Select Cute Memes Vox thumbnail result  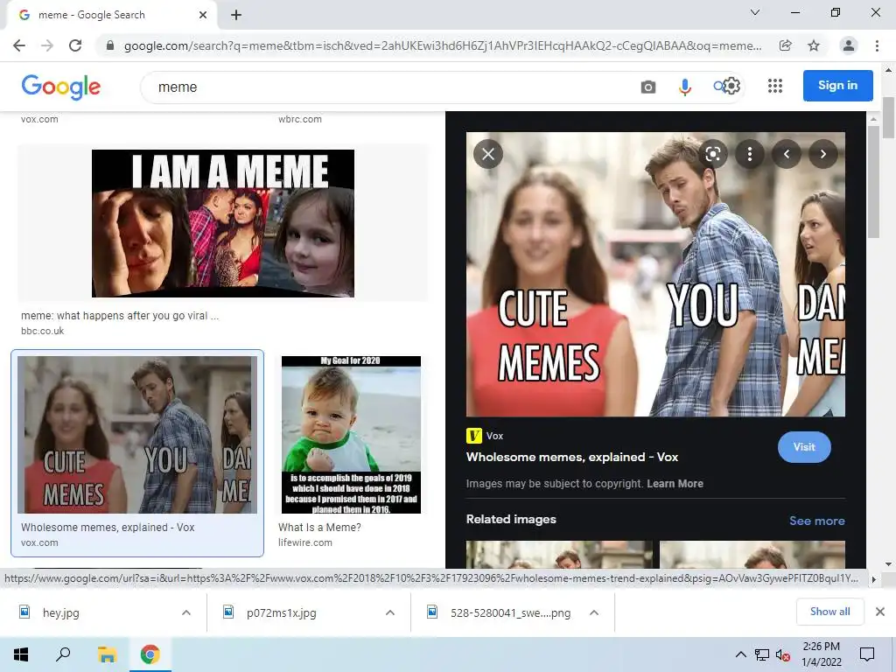click(x=137, y=435)
